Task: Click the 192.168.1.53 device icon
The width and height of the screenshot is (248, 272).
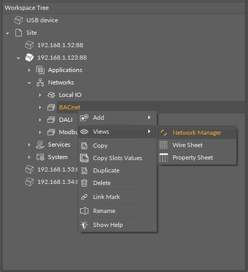Action: point(29,169)
